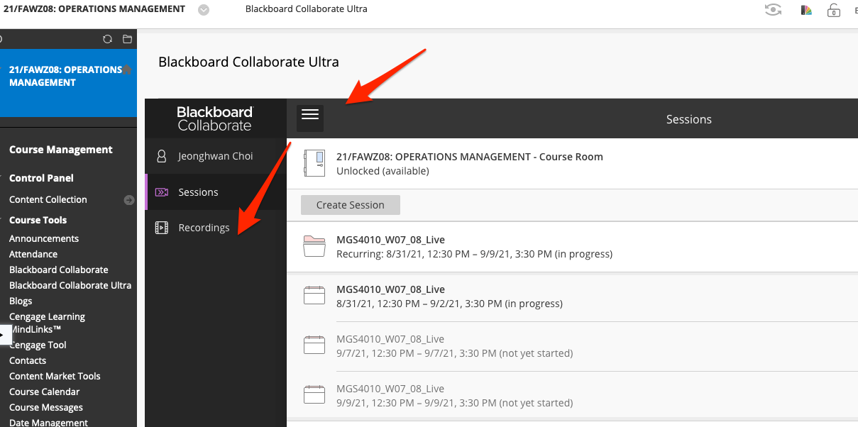The height and width of the screenshot is (427, 858).
Task: Click the course title in breadcrumb
Action: point(94,9)
